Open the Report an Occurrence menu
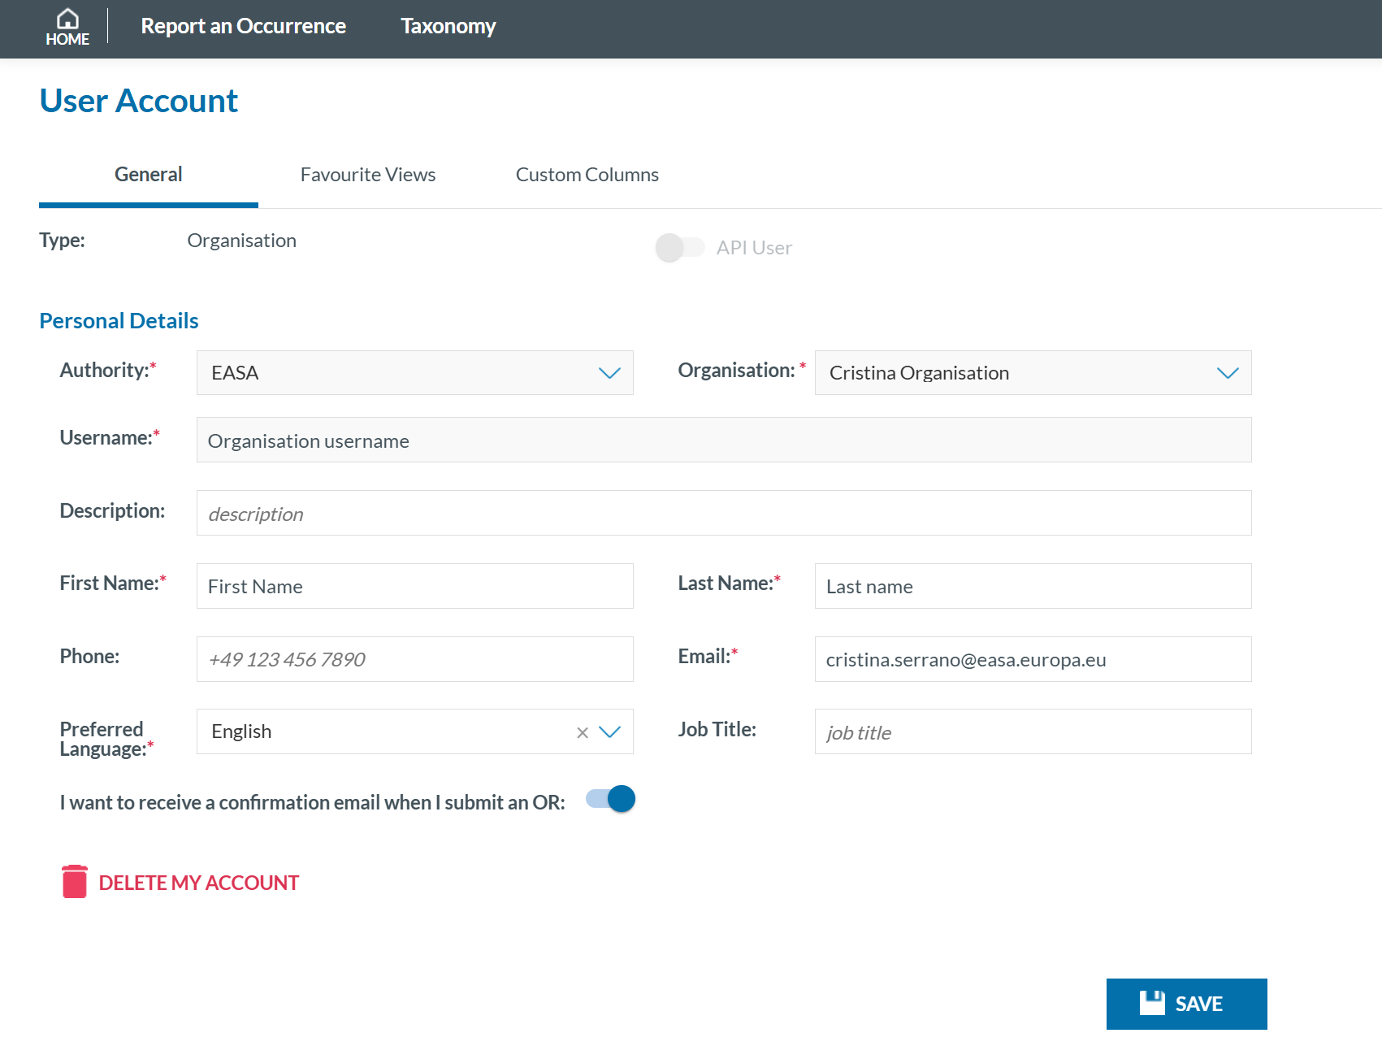Image resolution: width=1382 pixels, height=1059 pixels. click(243, 26)
